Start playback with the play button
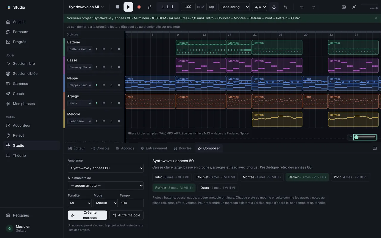This screenshot has height=238, width=381. click(x=128, y=7)
